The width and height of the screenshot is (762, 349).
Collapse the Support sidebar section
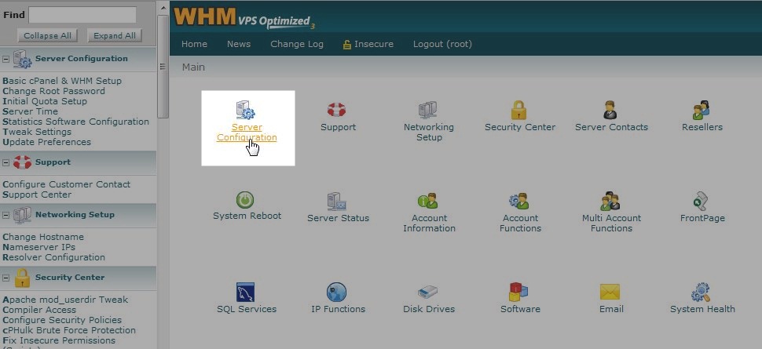tap(5, 162)
